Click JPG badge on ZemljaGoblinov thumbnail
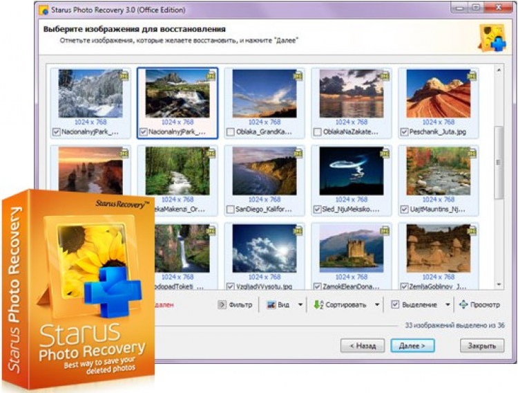518x393 pixels. tap(472, 231)
